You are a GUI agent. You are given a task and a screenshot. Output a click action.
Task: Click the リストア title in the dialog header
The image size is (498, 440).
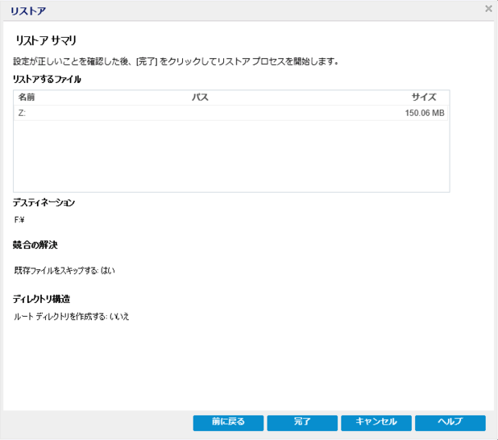point(28,11)
